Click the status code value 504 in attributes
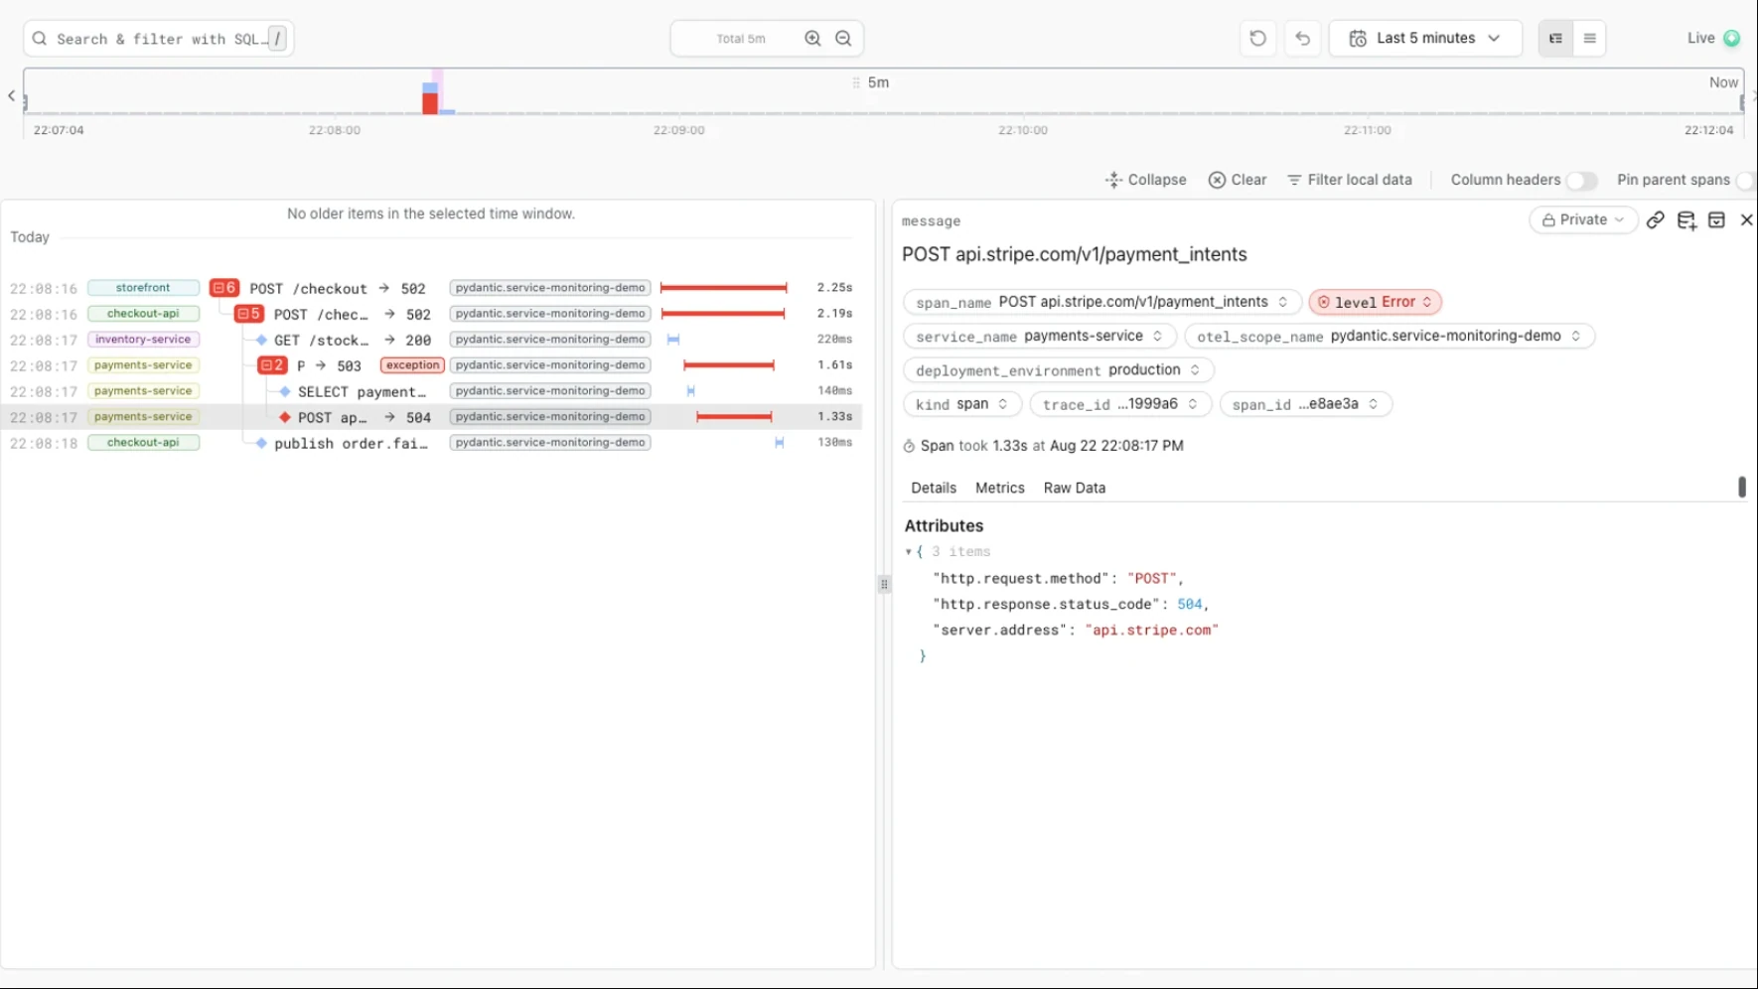This screenshot has width=1758, height=989. pos(1189,605)
